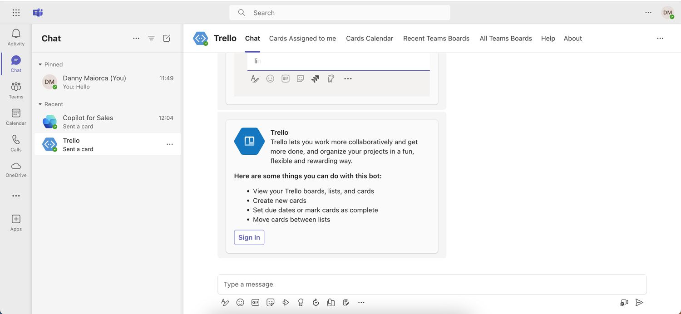
Task: Switch to the Cards Calendar tab
Action: tap(369, 39)
